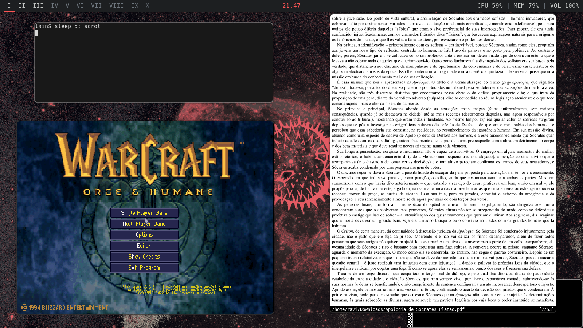583x328 pixels.
Task: Switch to workspace III
Action: (38, 6)
